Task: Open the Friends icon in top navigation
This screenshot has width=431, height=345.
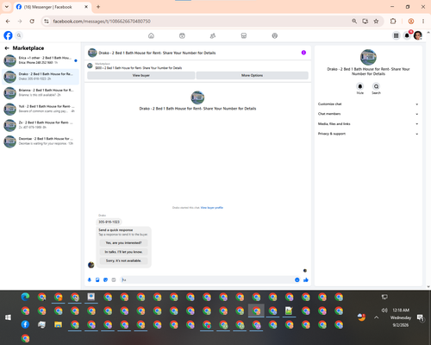Action: [213, 35]
